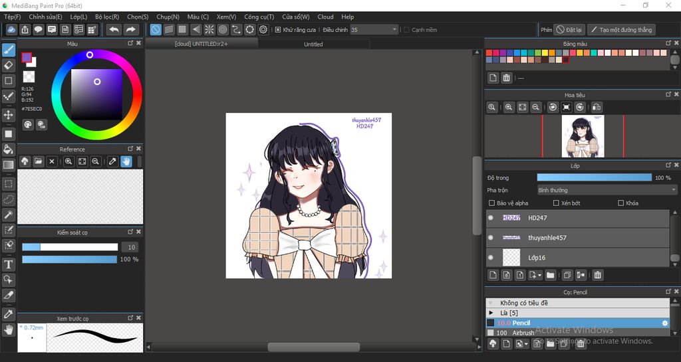Hide the Lớp16 layer

(x=491, y=258)
